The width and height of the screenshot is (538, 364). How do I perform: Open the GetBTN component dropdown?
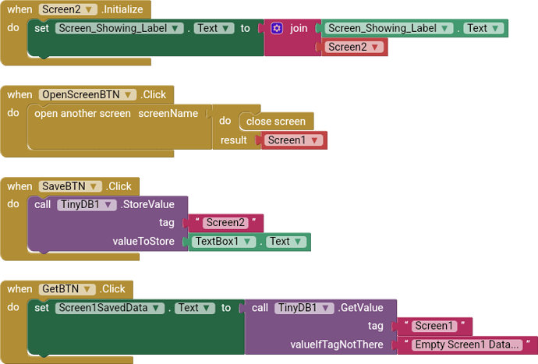67,289
